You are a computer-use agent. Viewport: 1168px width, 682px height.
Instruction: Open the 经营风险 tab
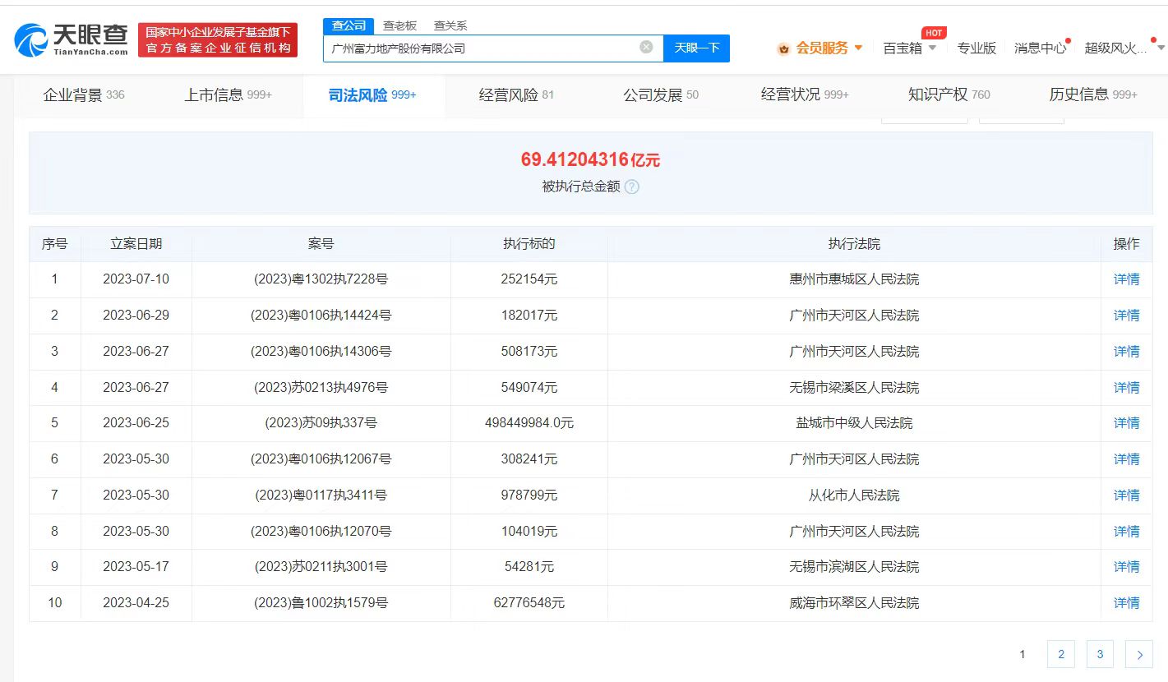click(516, 95)
